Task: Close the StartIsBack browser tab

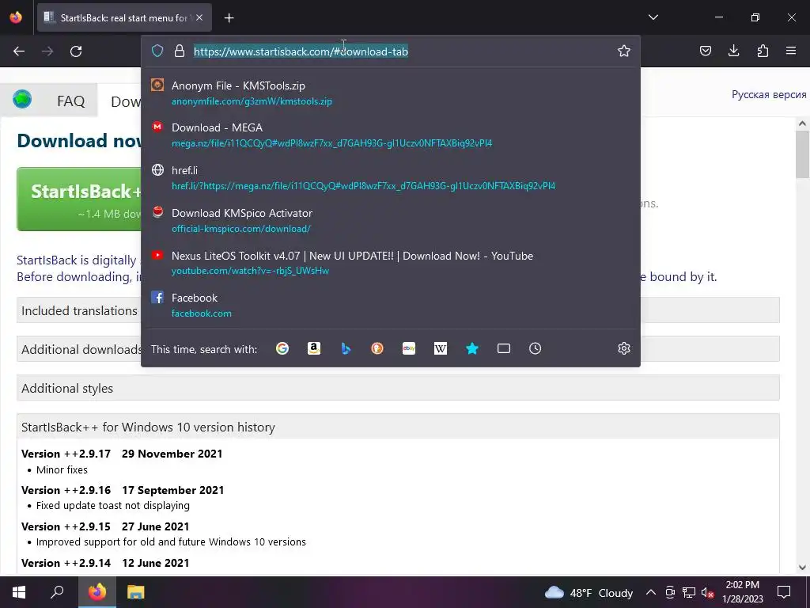Action: (199, 17)
